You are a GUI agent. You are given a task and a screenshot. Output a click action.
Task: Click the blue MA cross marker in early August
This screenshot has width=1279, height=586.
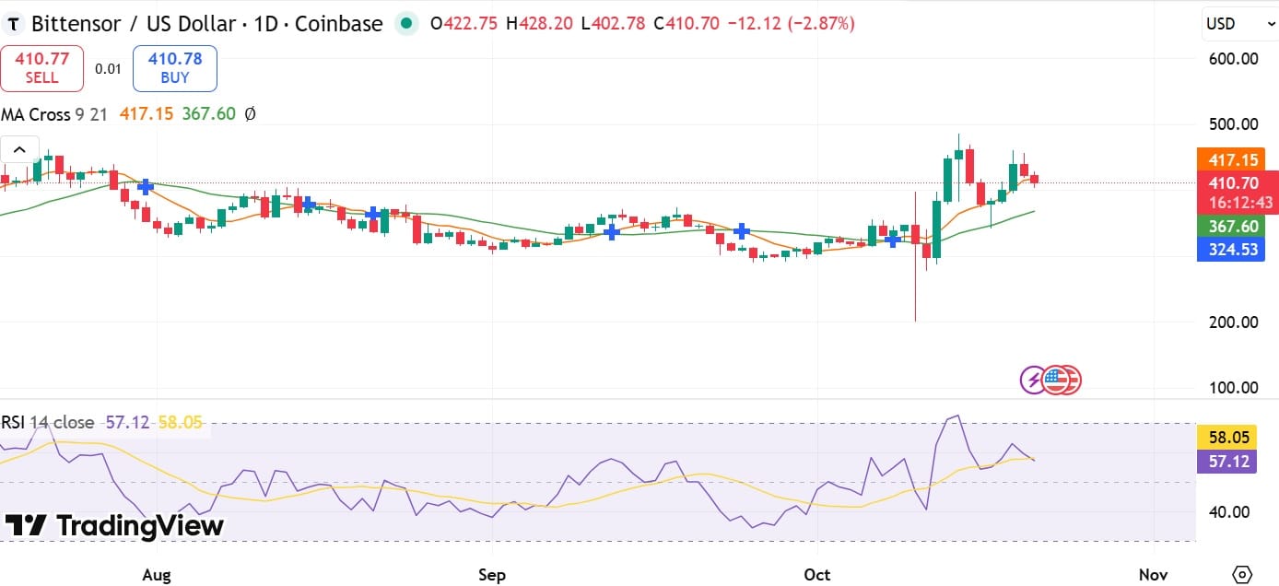point(146,186)
